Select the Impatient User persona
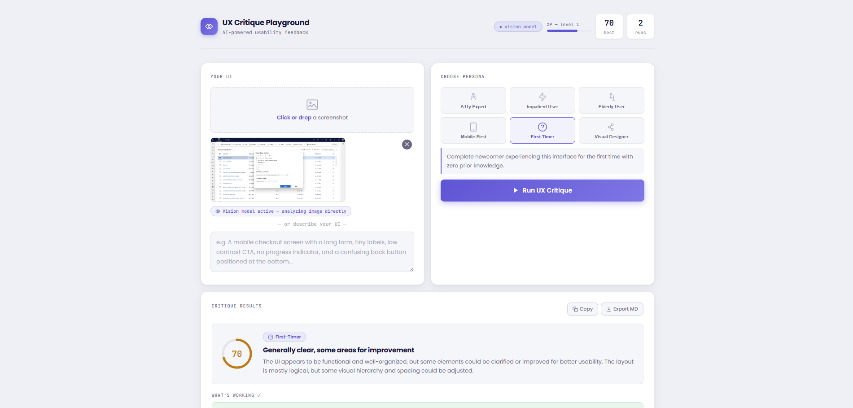Viewport: 853px width, 408px height. (542, 101)
